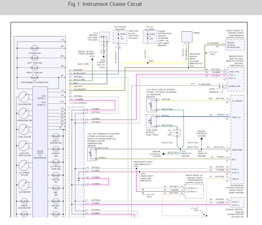Select the Voltmeter gauge symbol

point(24,185)
